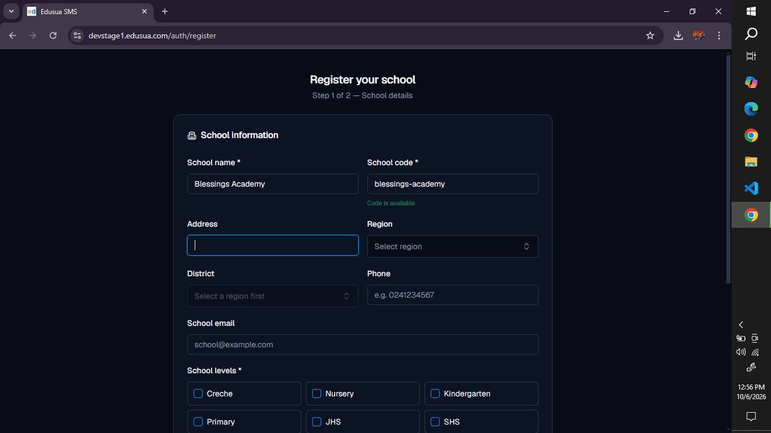Open tab search chevron button
Viewport: 771px width, 433px height.
(11, 11)
